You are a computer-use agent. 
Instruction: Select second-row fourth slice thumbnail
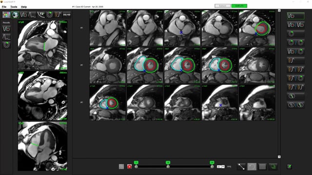coord(220,65)
